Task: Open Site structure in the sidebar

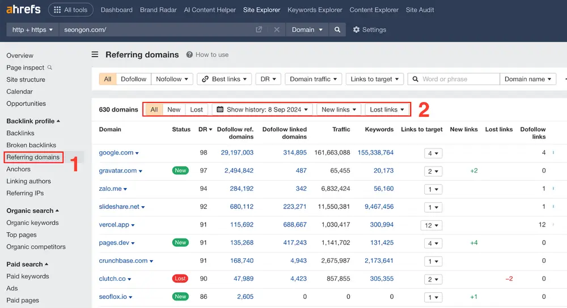Action: coord(26,79)
